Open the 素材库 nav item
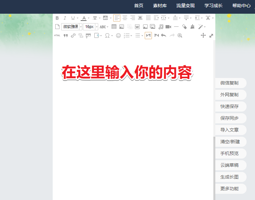 click(x=160, y=6)
